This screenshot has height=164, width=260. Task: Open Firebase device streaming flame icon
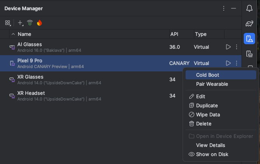(x=39, y=23)
